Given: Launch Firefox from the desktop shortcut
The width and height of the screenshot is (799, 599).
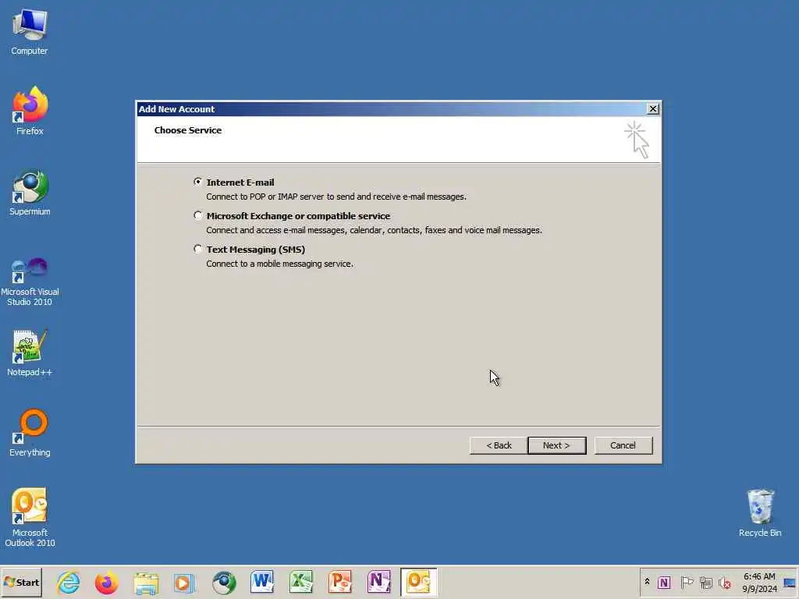Looking at the screenshot, I should coord(30,111).
